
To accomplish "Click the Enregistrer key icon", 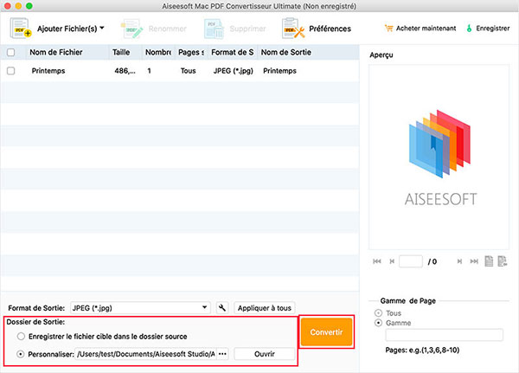I will (469, 29).
